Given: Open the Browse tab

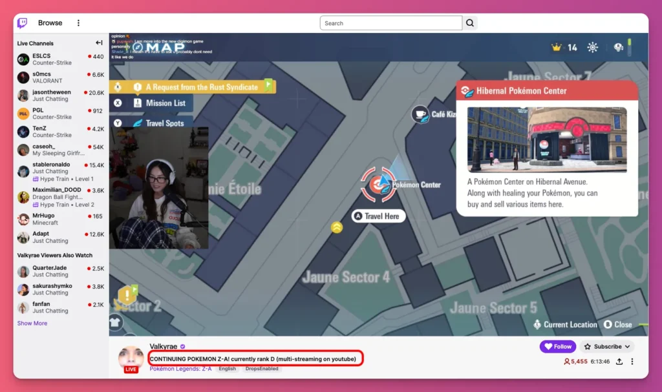Looking at the screenshot, I should [x=50, y=23].
